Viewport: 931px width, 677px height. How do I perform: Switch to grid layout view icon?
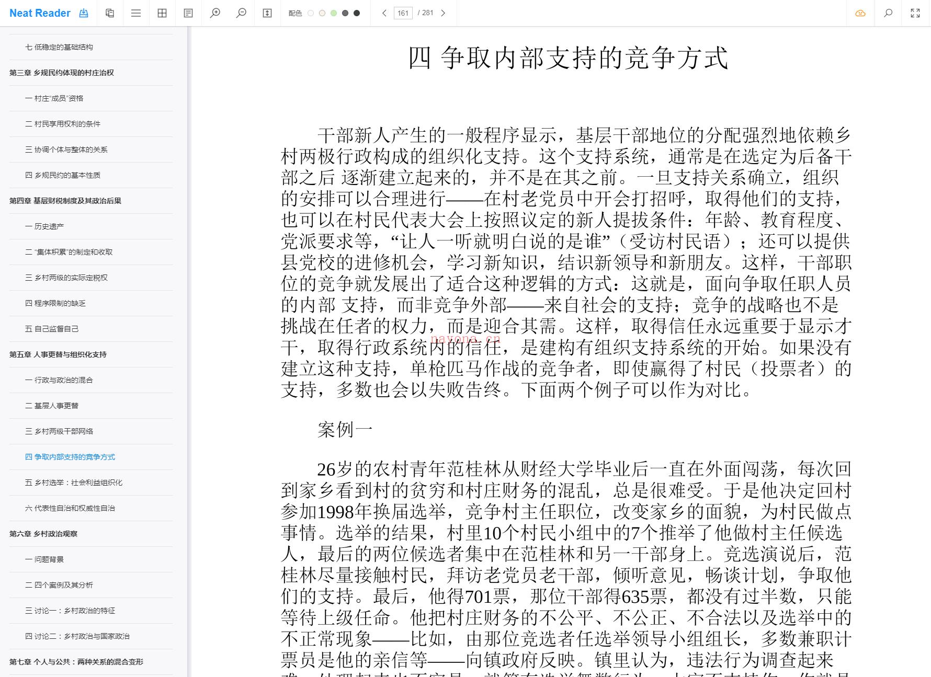coord(162,13)
